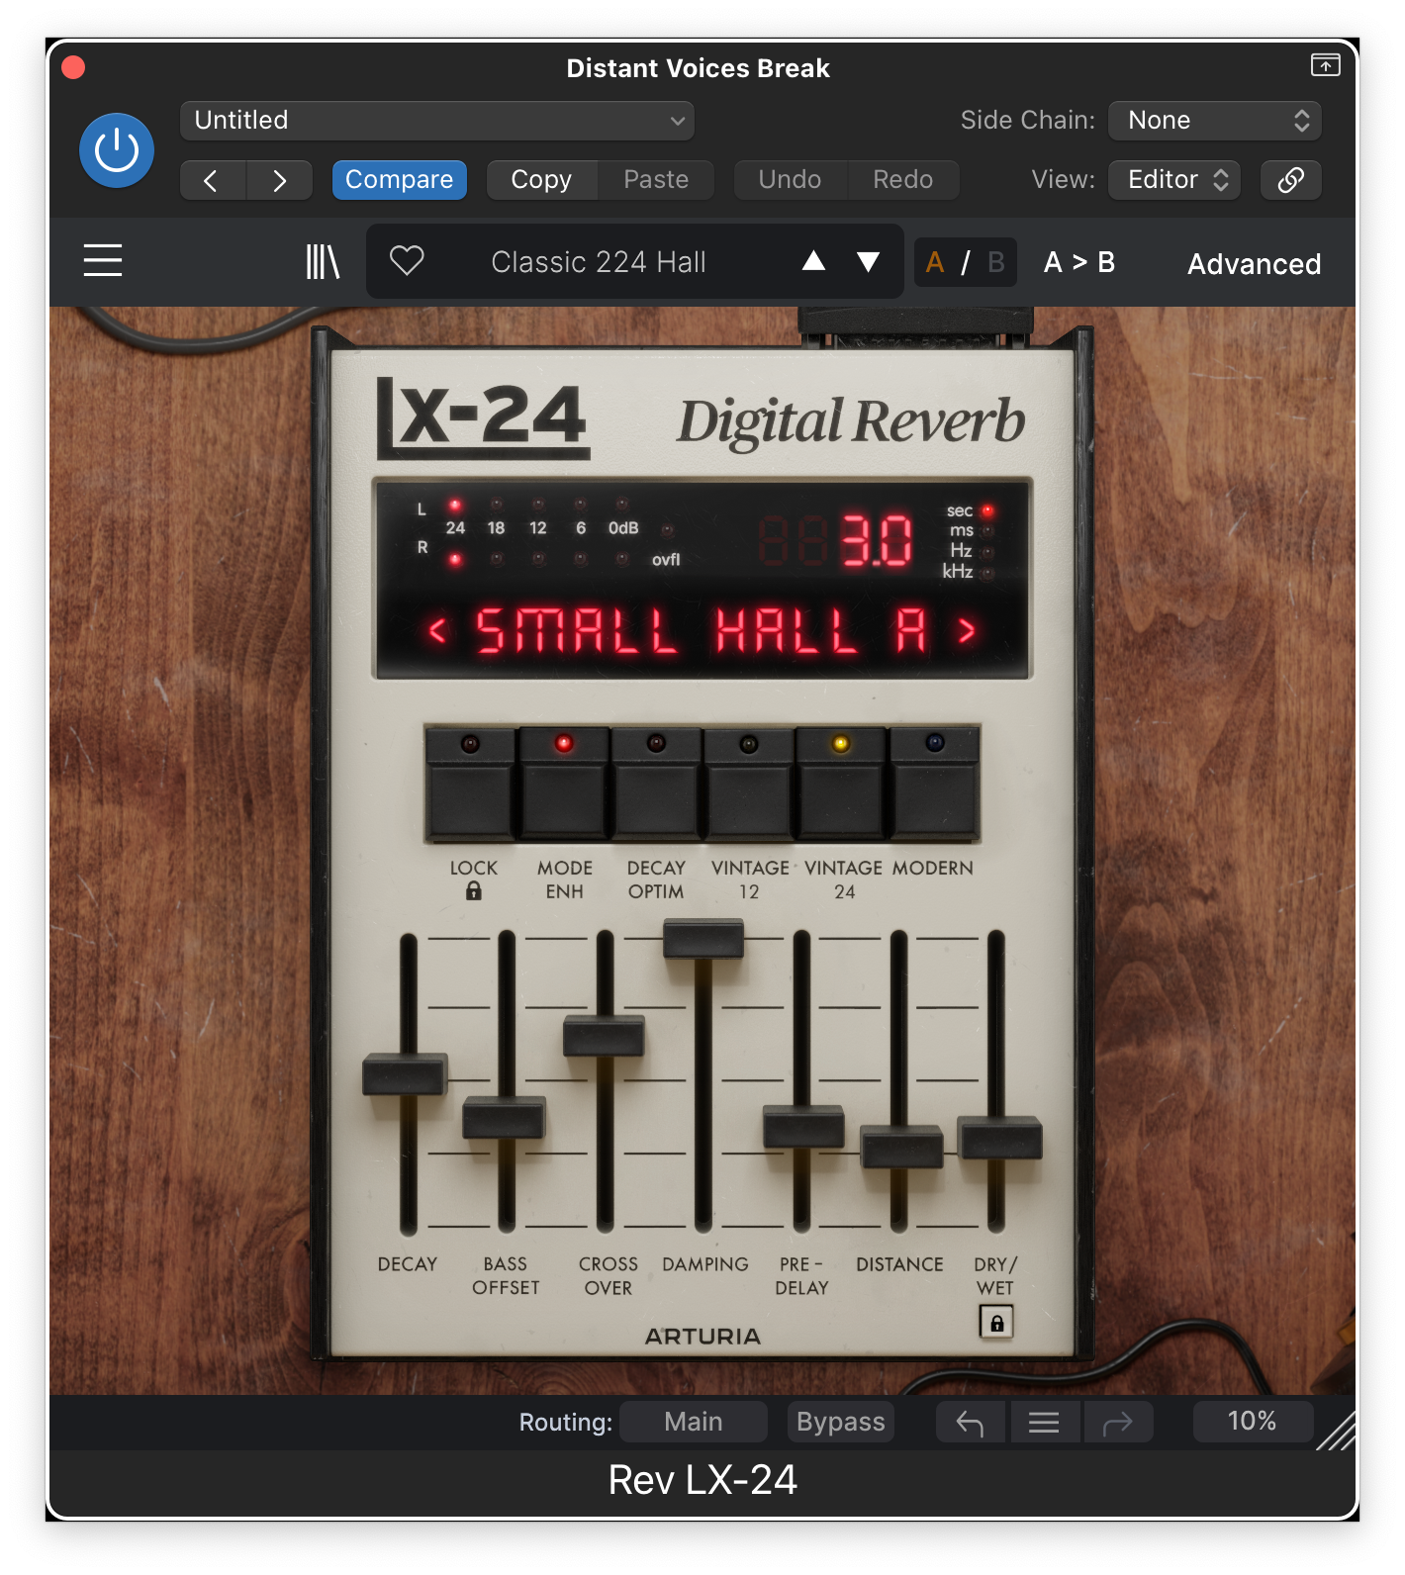Viewport: 1405px width, 1575px height.
Task: Click the DECAY slider handle
Action: coord(406,1074)
